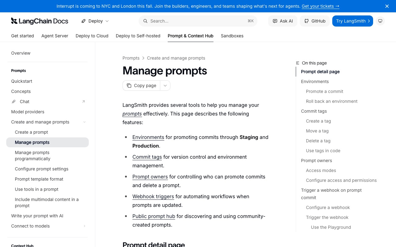Click the external link arrow next to Chat
396x247 pixels.
[x=84, y=102]
